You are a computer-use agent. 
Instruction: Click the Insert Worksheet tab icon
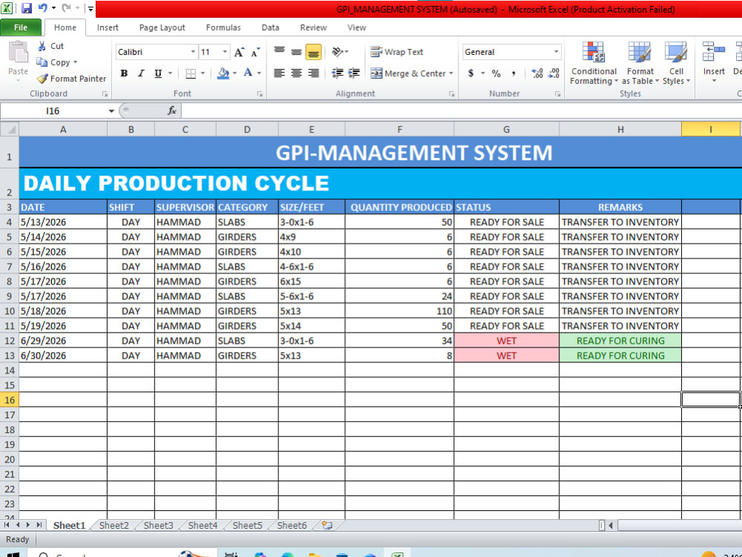click(327, 525)
